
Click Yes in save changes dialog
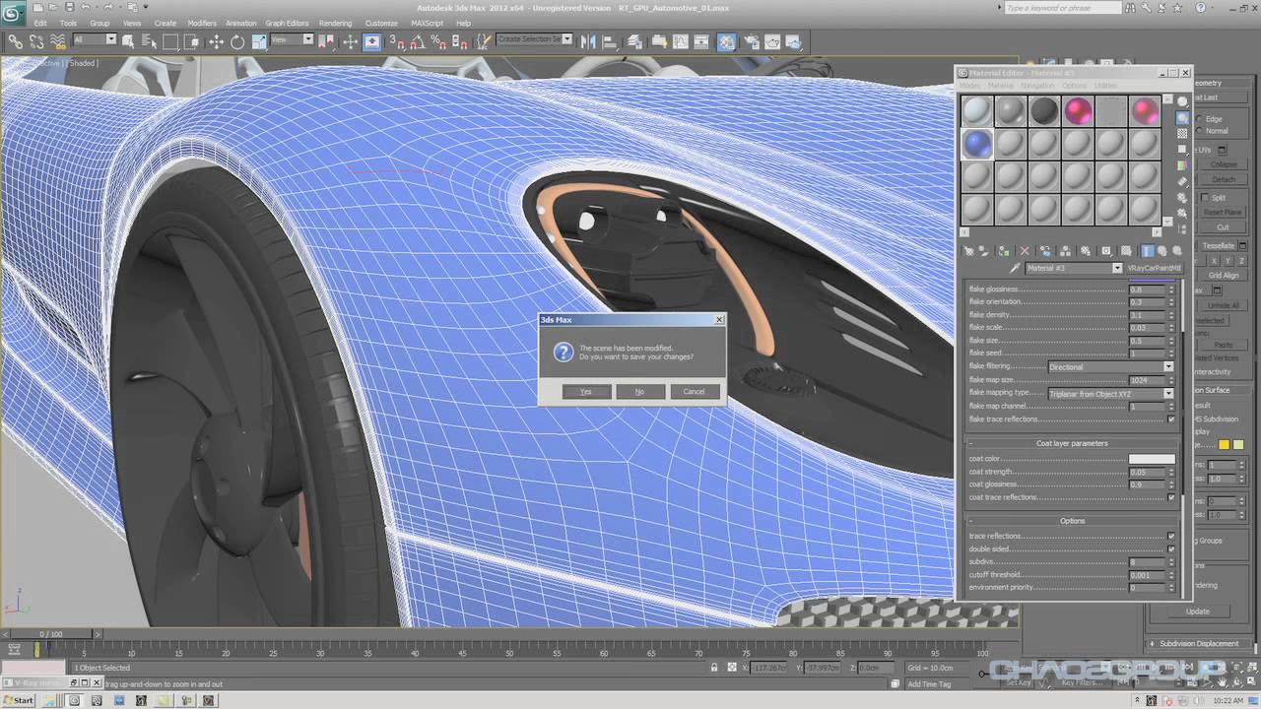[x=586, y=391]
